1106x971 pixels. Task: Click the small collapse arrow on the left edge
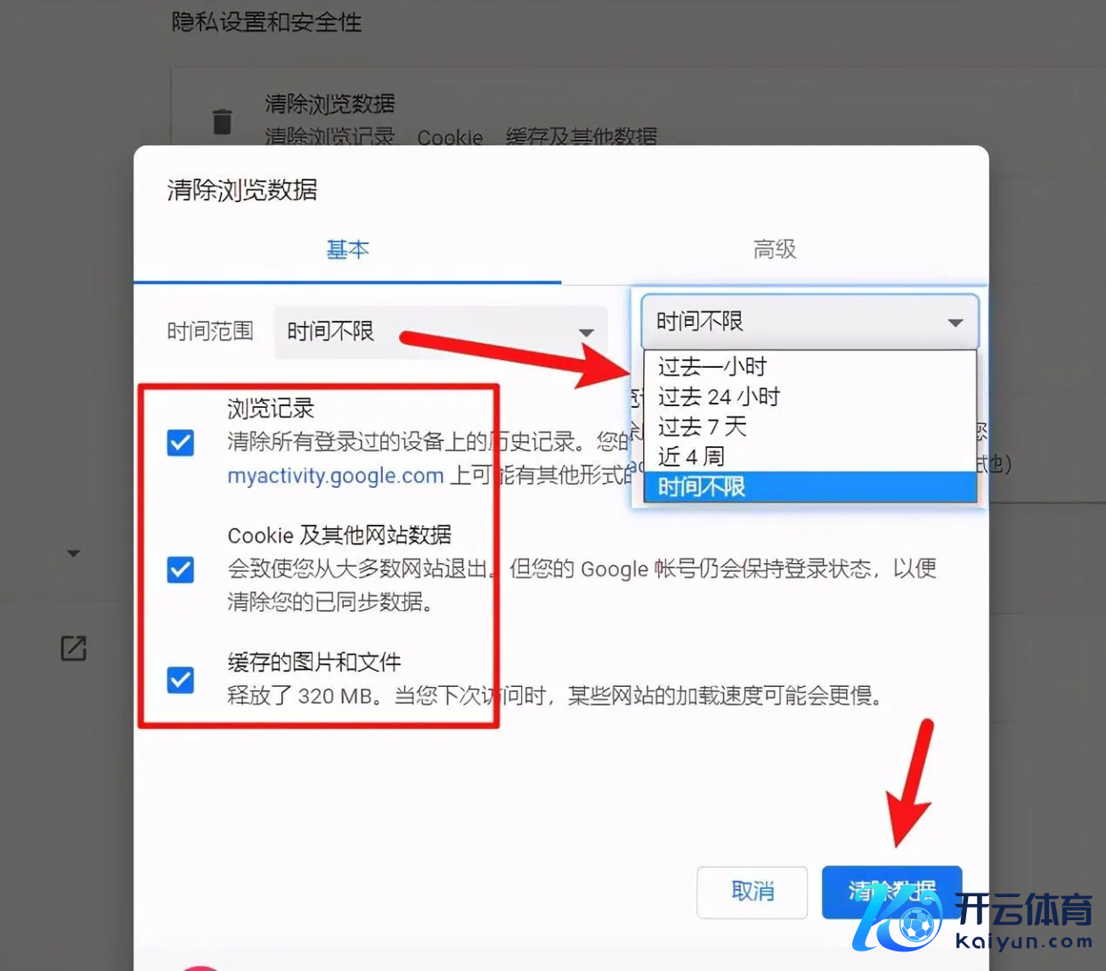[74, 553]
